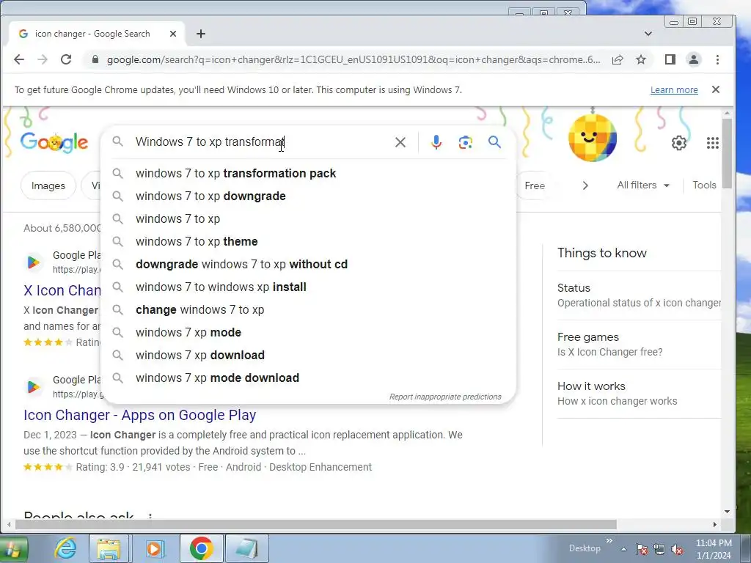Open the X Icon Changer result

point(62,290)
